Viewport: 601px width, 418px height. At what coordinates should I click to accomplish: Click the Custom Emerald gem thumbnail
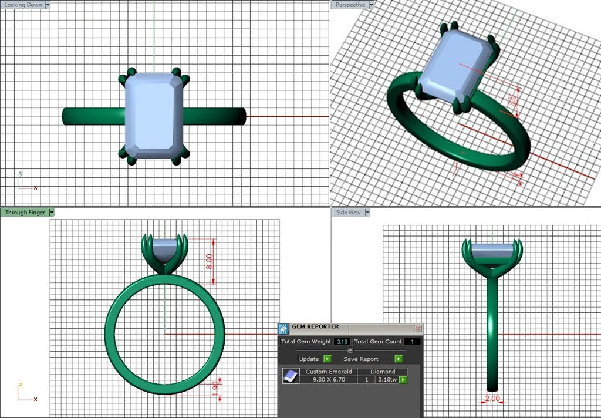pos(288,376)
